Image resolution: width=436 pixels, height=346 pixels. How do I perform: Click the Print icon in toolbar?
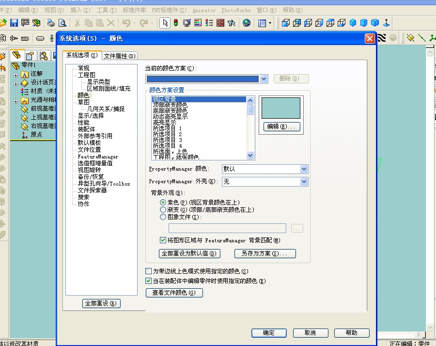[x=50, y=23]
